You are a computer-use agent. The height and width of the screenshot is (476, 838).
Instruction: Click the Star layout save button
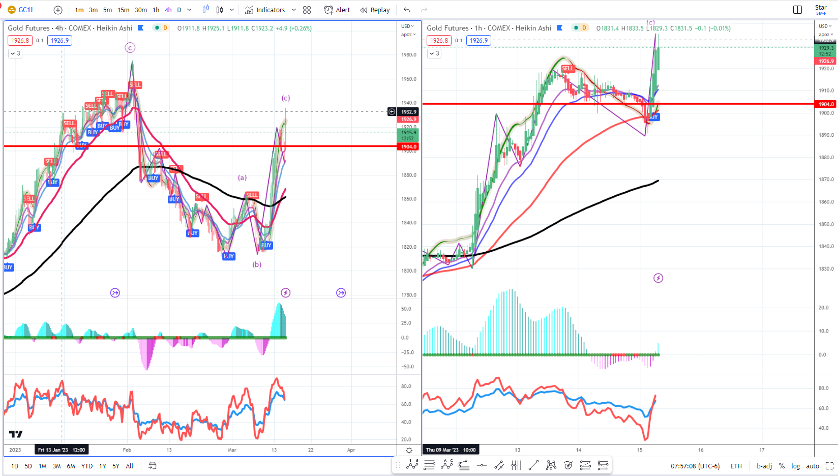821,10
